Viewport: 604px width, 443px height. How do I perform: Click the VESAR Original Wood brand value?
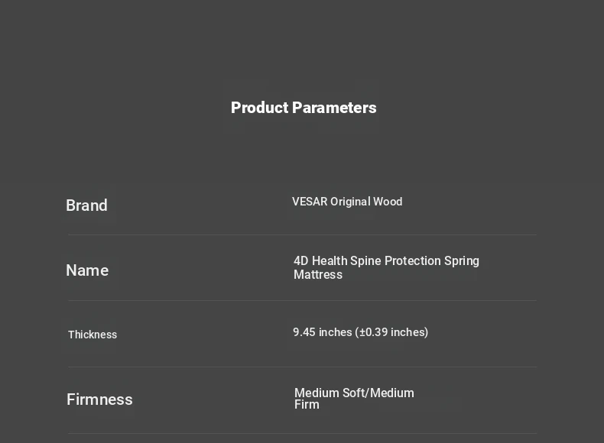pos(347,202)
